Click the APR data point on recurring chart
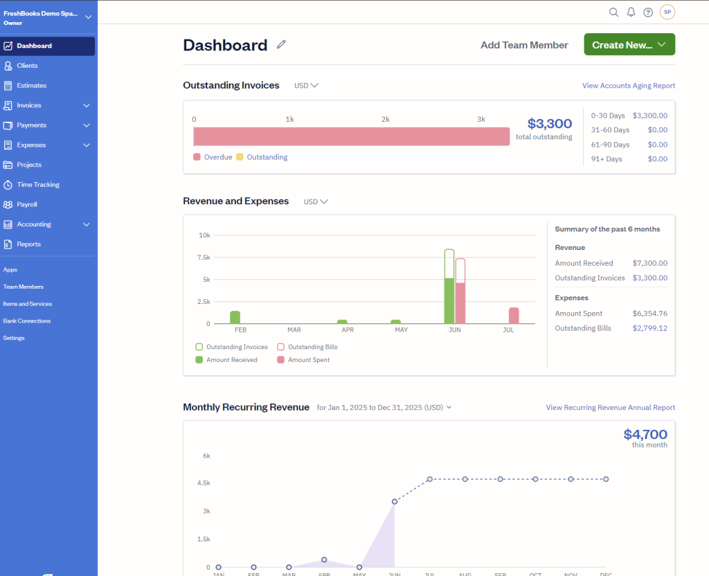This screenshot has height=576, width=709. [324, 559]
